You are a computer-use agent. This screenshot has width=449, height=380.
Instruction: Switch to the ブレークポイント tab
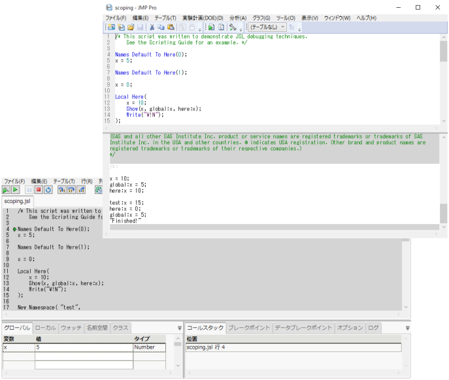point(249,328)
